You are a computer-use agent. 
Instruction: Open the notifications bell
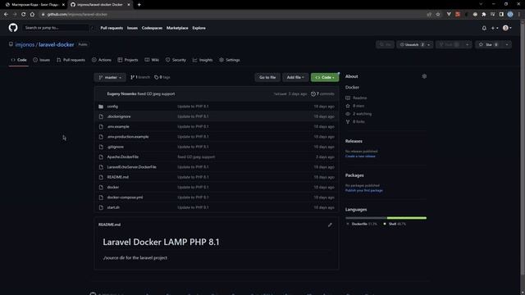coord(484,28)
